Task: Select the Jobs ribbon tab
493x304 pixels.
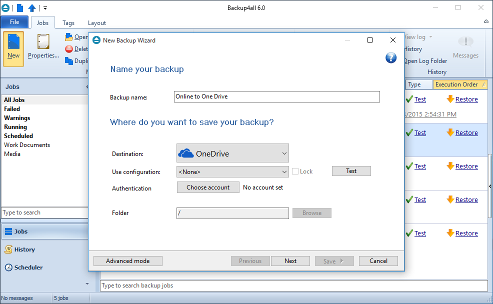Action: pos(43,22)
